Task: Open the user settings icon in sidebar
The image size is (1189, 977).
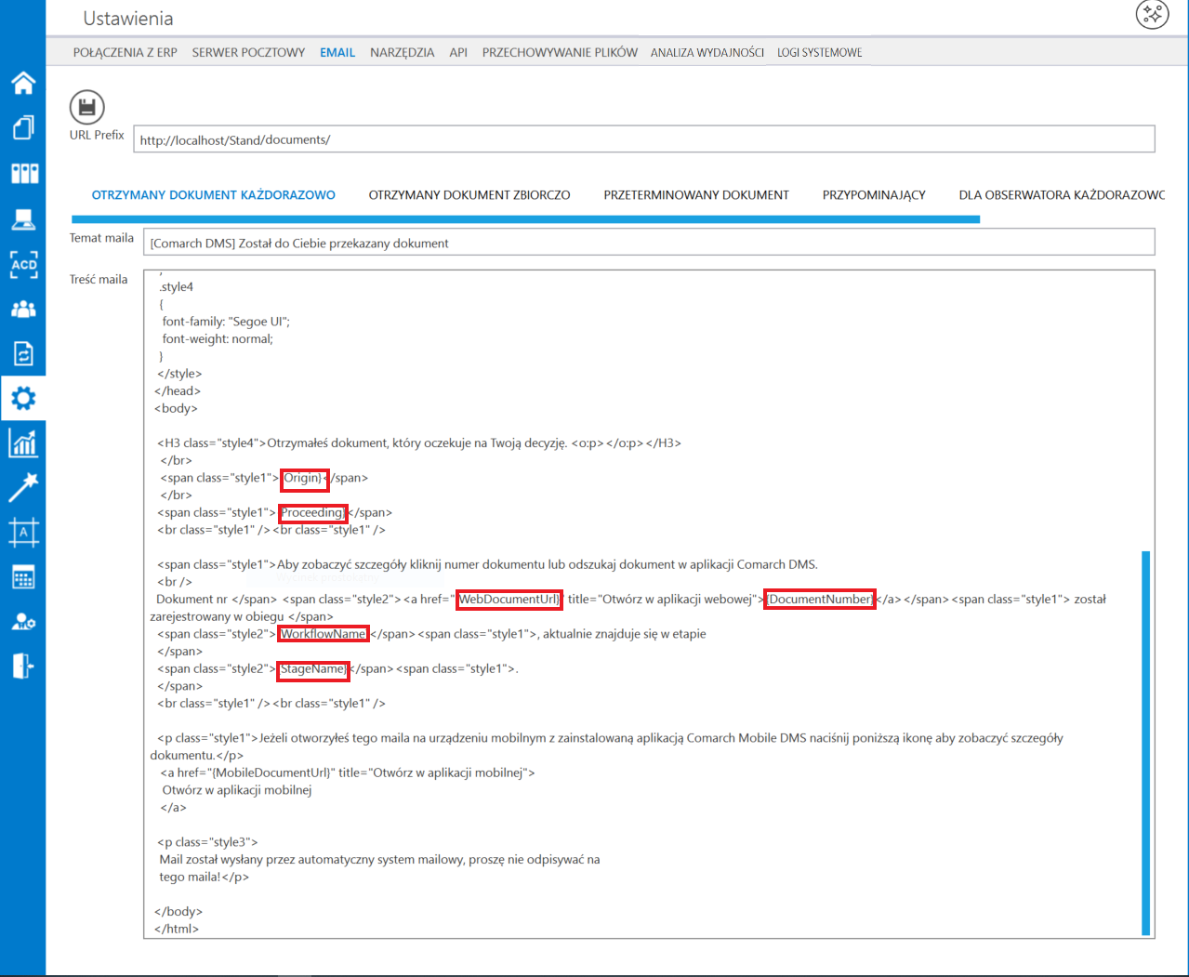Action: point(23,622)
